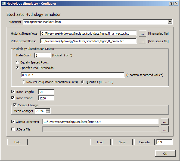Click the disabled .RData File path field
The height and width of the screenshot is (161, 180).
tap(101, 129)
